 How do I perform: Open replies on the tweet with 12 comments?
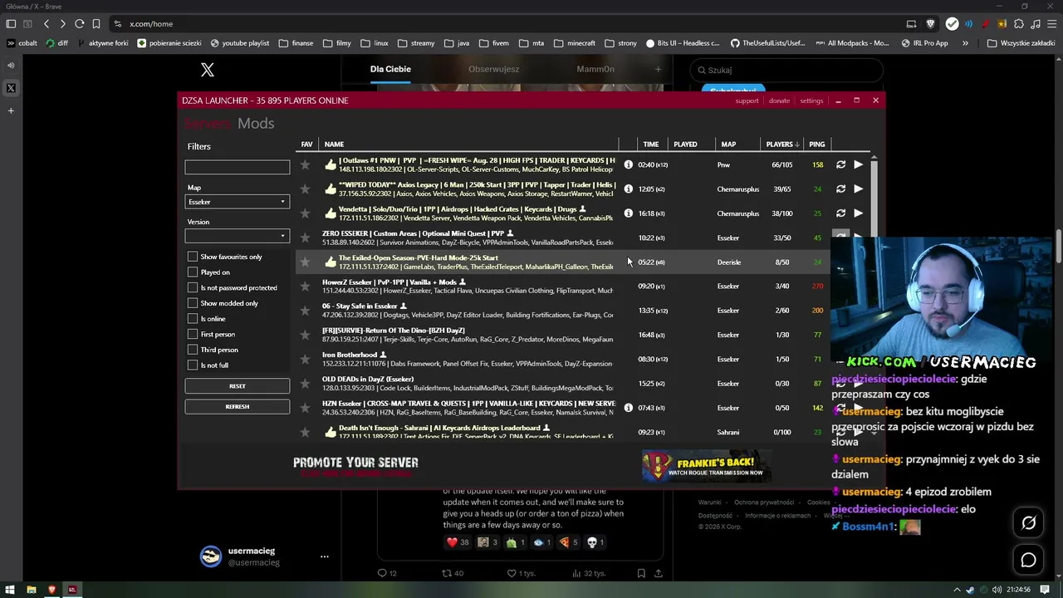tap(382, 573)
